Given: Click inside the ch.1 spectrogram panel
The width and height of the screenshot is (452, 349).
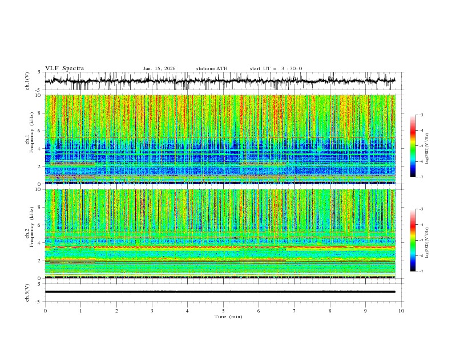Looking at the screenshot, I should (220, 139).
